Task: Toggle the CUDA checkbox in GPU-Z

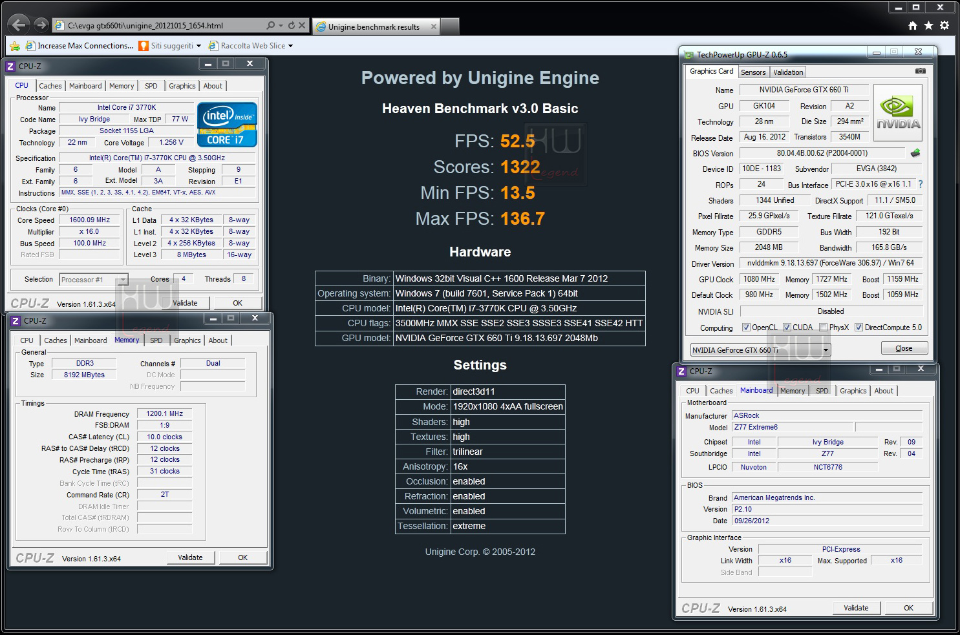Action: click(787, 328)
